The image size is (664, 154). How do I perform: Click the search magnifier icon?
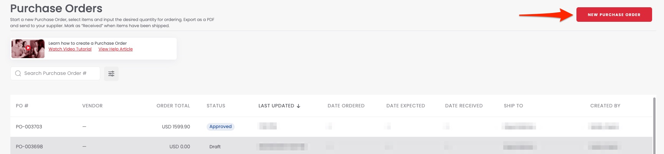pos(18,73)
